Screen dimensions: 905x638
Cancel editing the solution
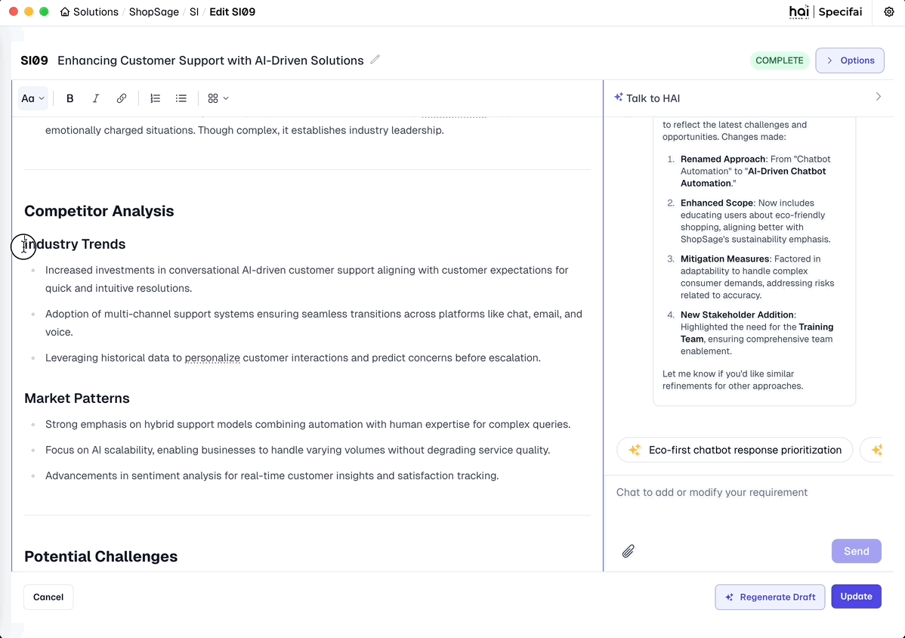tap(48, 597)
